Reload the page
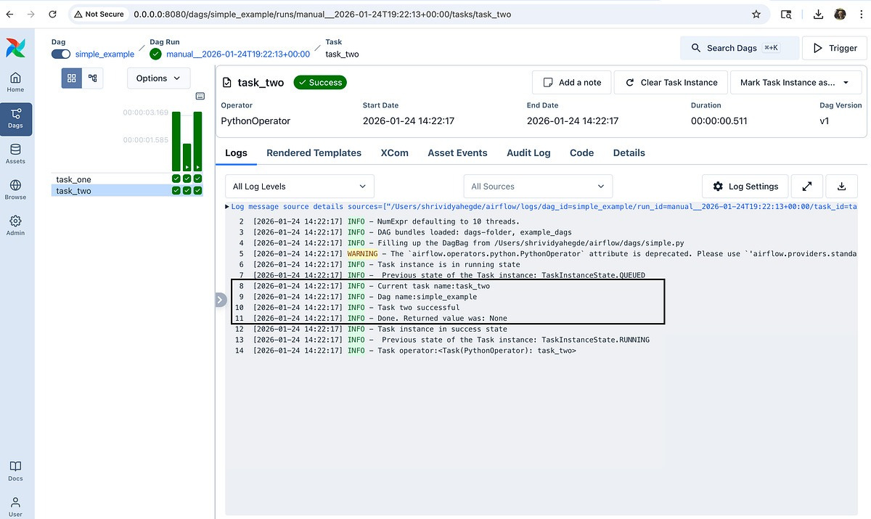 point(54,14)
